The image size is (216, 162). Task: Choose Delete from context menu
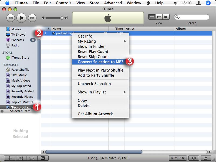[x=100, y=106]
